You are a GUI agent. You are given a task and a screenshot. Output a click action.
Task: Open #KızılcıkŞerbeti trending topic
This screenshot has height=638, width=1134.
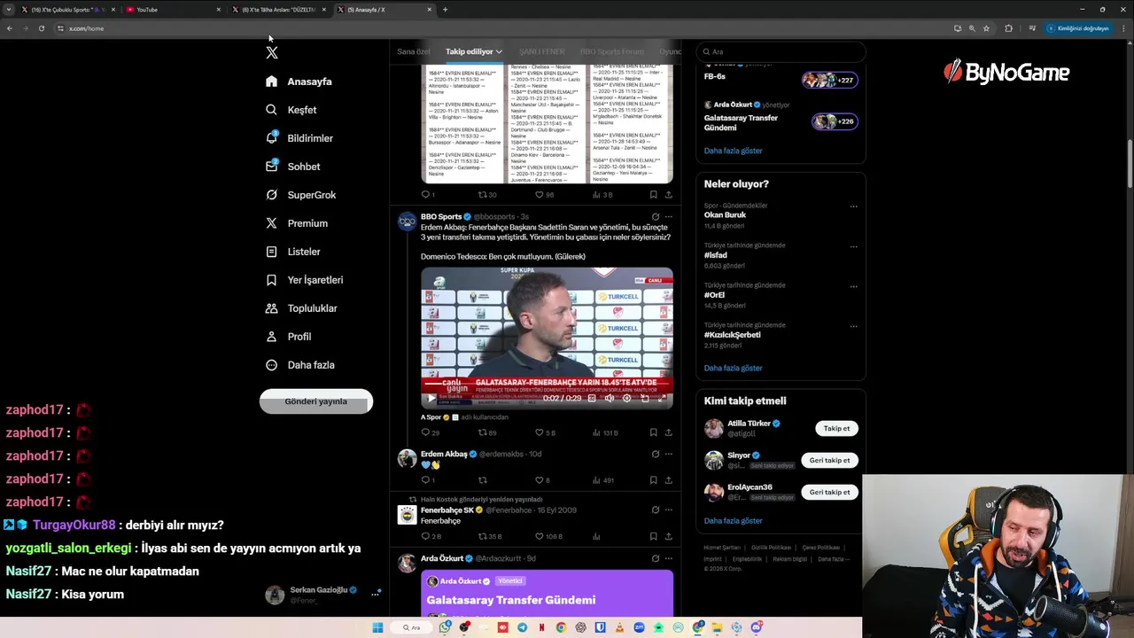732,335
